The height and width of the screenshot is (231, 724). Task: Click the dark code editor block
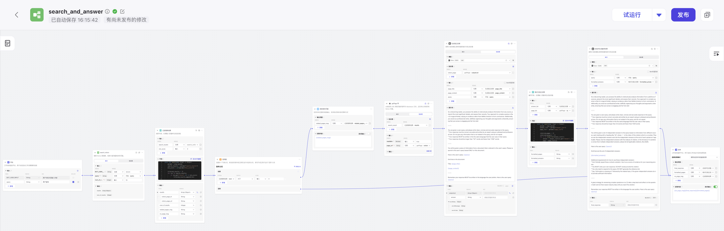179,168
